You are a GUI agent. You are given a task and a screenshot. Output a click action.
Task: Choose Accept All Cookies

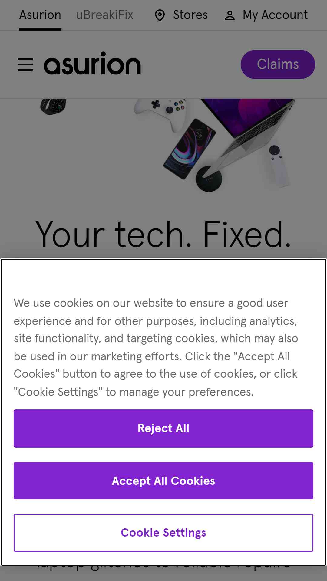pos(163,481)
